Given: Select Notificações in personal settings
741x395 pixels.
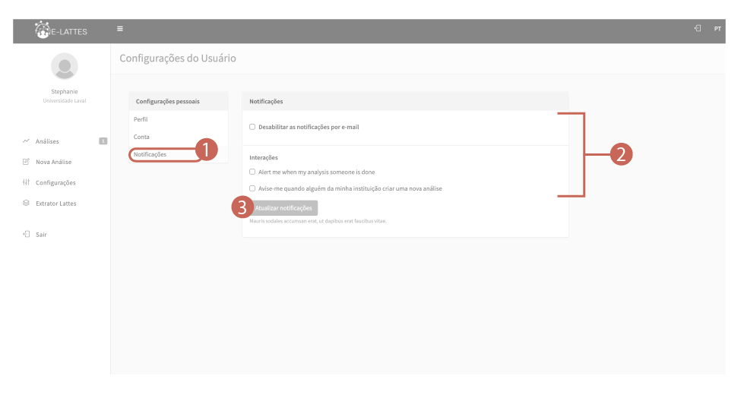Looking at the screenshot, I should tap(150, 154).
